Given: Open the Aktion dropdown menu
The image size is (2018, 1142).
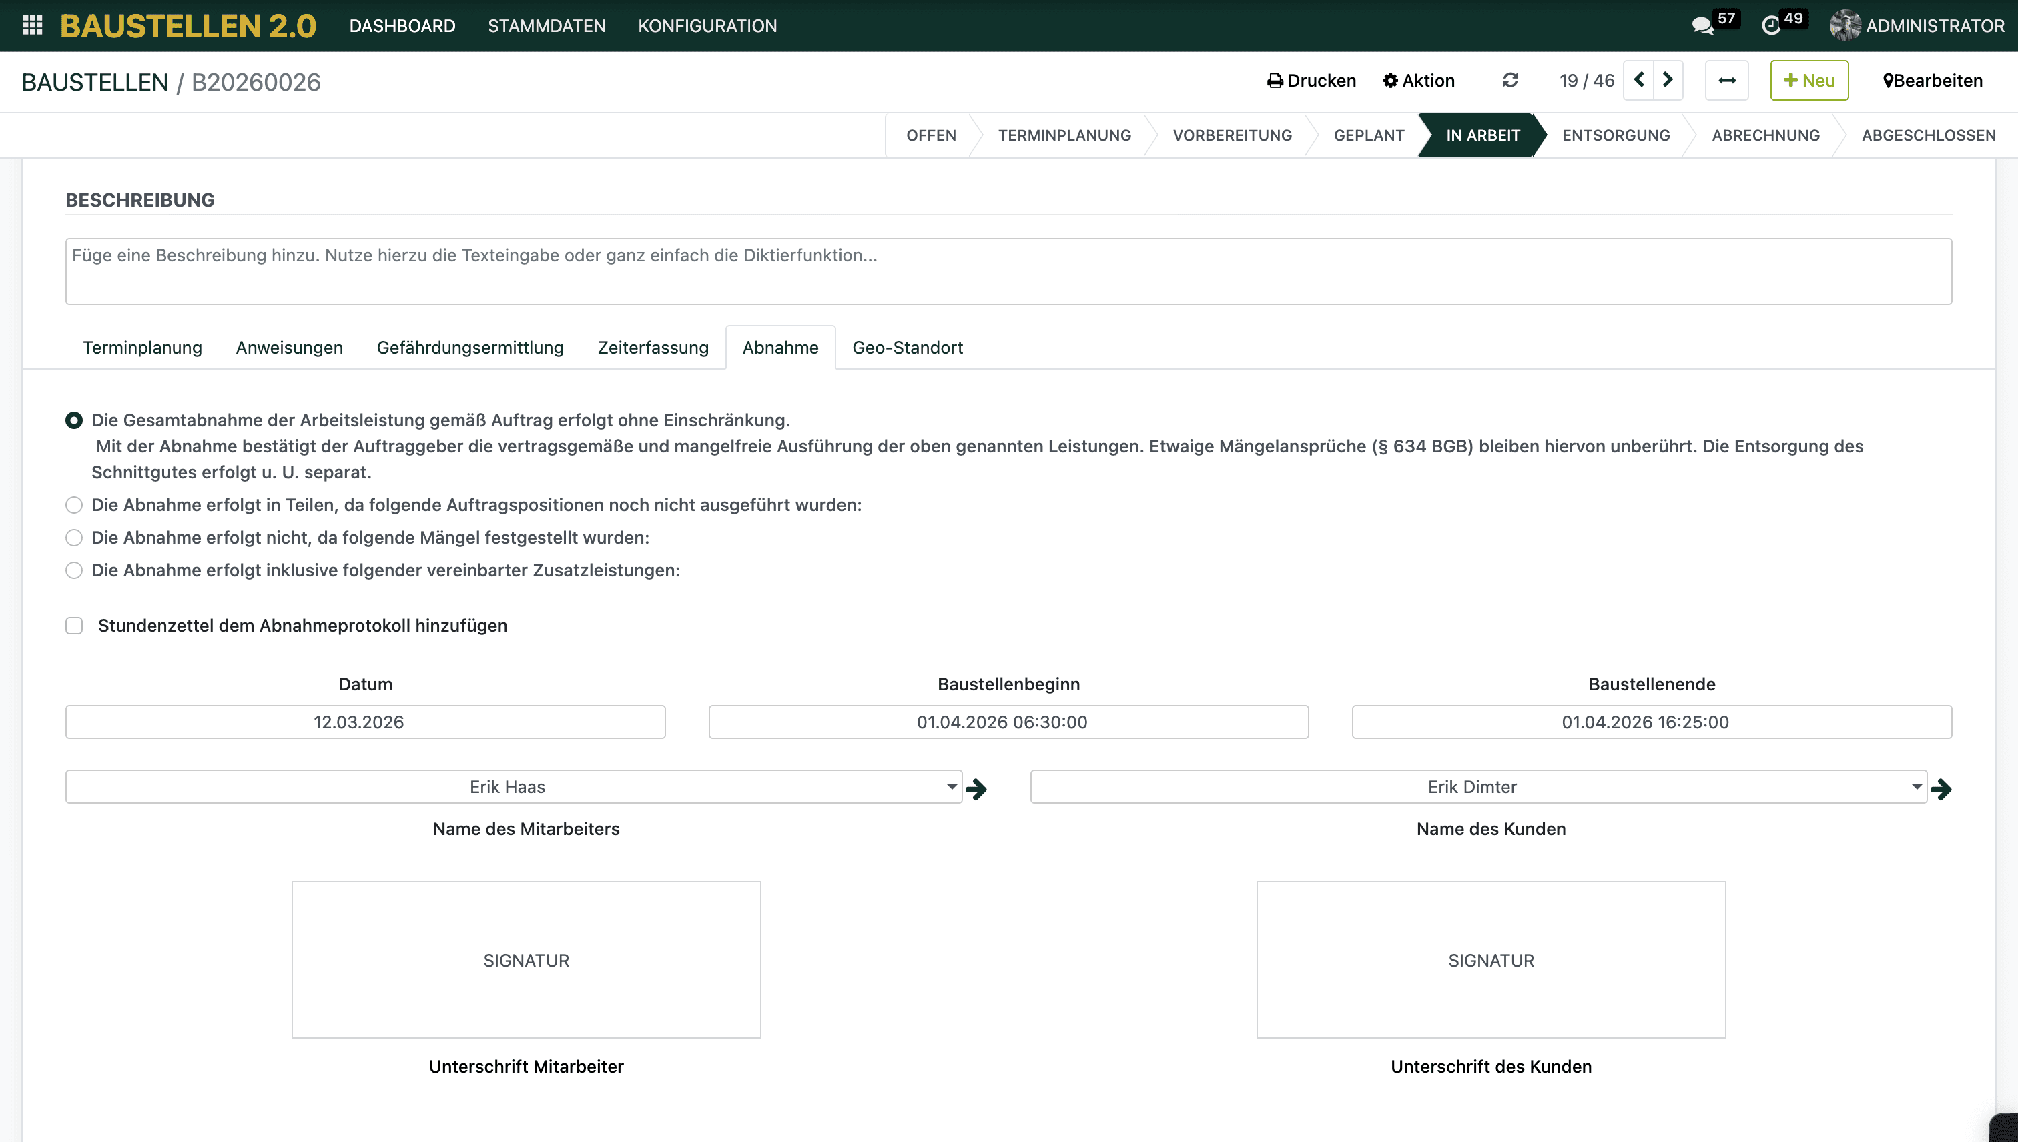Looking at the screenshot, I should [1419, 80].
